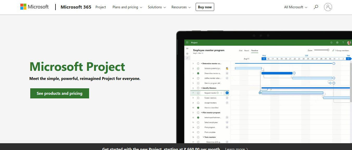Click Employee mentor program title

tap(209, 50)
